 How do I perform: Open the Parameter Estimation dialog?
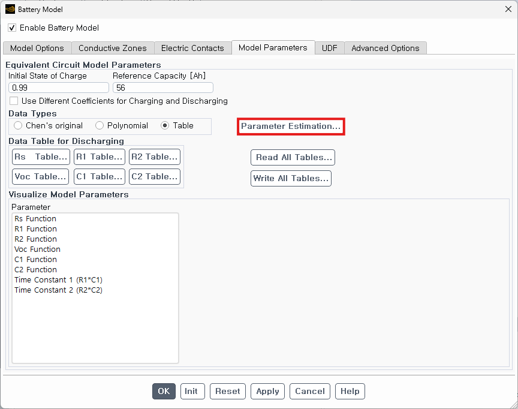(291, 127)
